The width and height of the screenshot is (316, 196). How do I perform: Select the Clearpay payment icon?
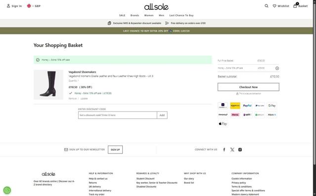(223, 115)
